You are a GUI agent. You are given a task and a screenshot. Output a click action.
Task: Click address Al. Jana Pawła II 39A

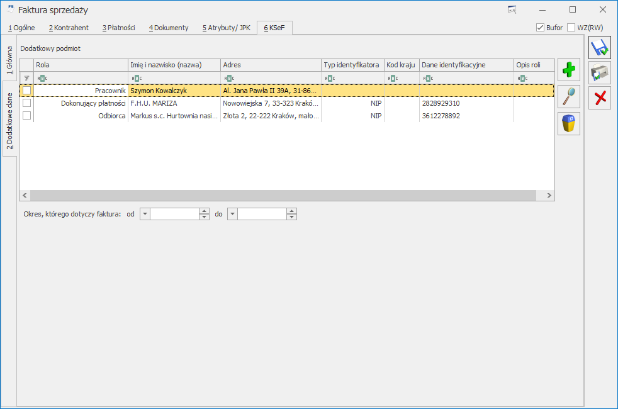(x=271, y=91)
